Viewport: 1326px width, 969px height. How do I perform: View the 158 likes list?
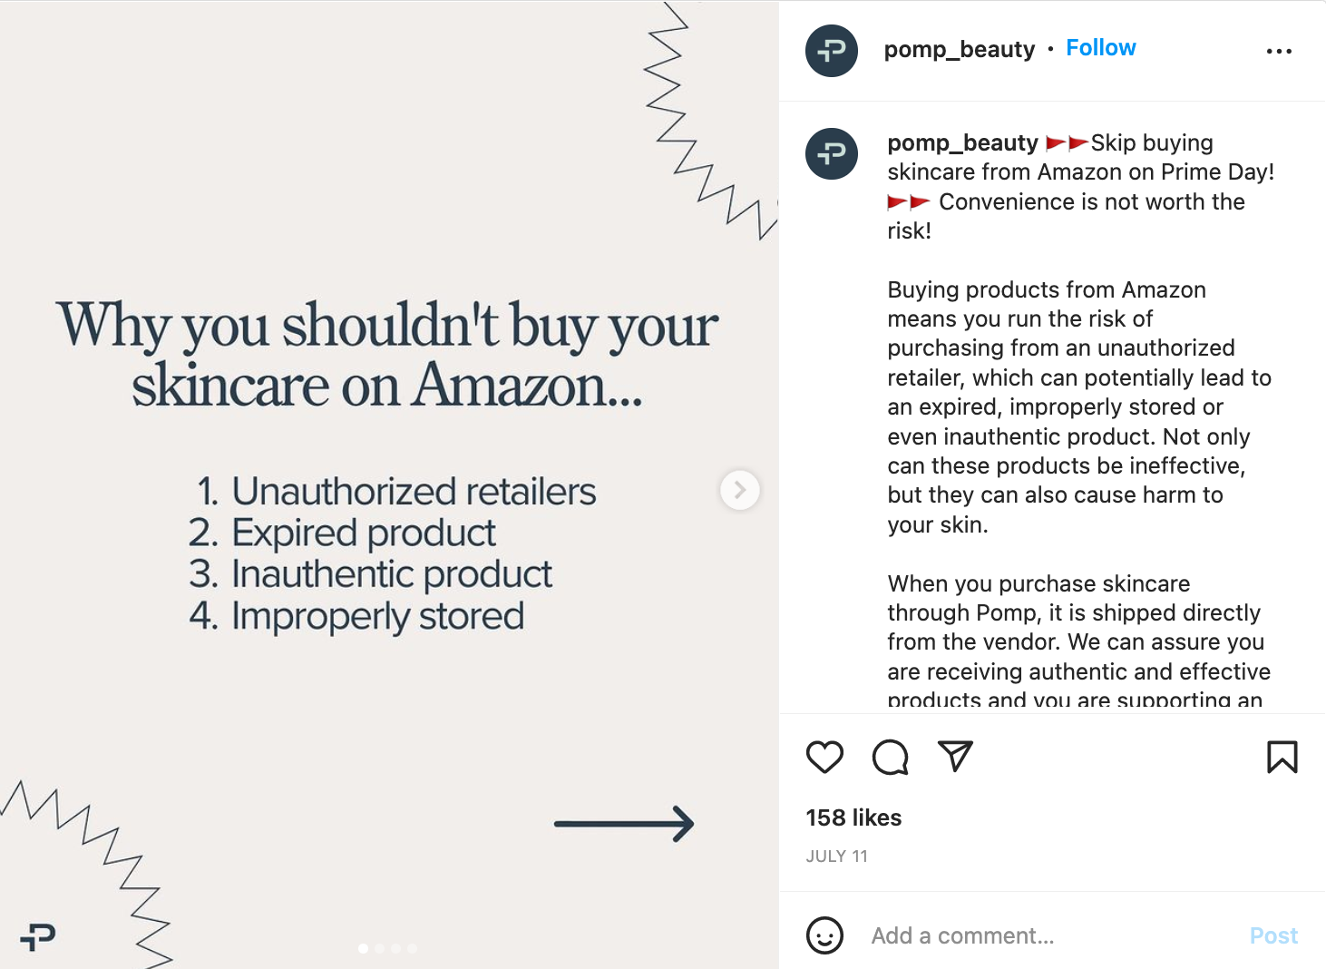[853, 817]
